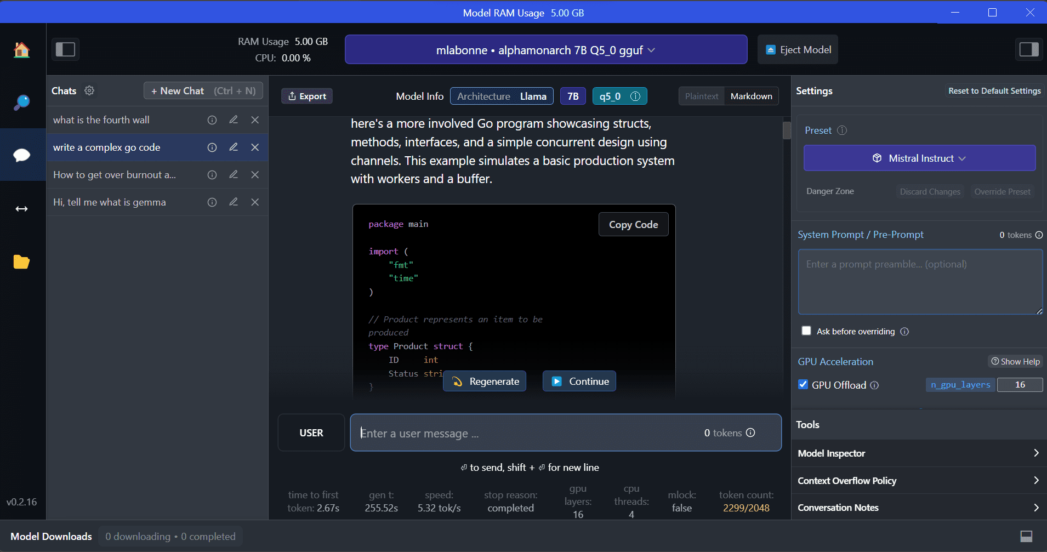Show info for 'How to get over burnout' chat
This screenshot has height=552, width=1047.
212,175
